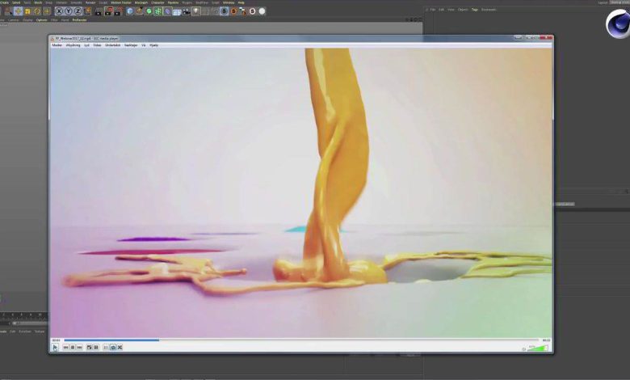Toggle the VLC playlist button
630x380 pixels.
106,347
